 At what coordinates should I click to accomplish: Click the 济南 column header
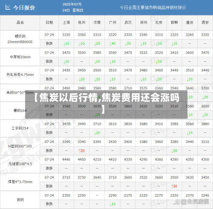click(x=97, y=23)
